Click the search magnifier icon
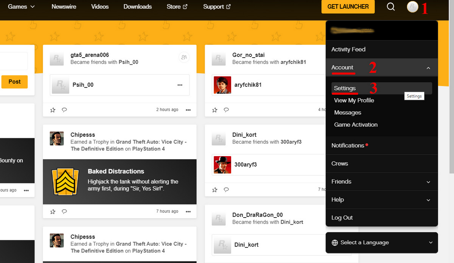The image size is (454, 263). click(x=391, y=7)
